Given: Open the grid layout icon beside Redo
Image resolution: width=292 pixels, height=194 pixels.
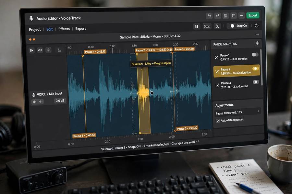Looking at the screenshot, I should coord(226,16).
